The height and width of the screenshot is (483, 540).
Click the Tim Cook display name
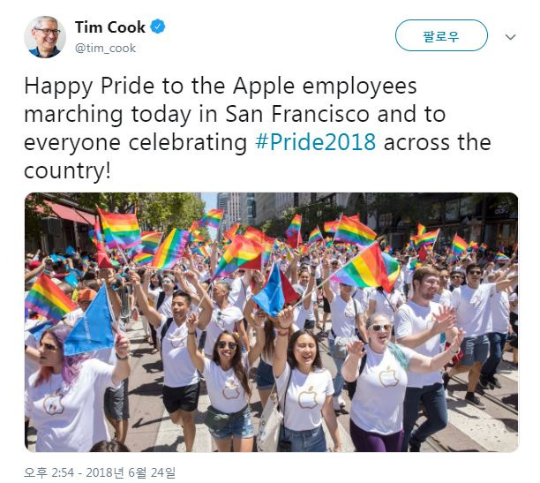click(110, 27)
